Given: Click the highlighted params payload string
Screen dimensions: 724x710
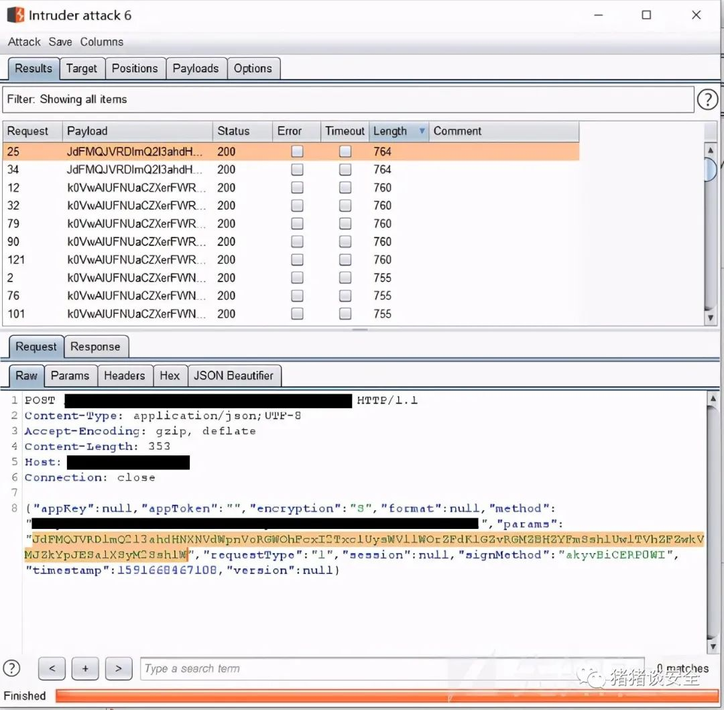Looking at the screenshot, I should (x=364, y=547).
